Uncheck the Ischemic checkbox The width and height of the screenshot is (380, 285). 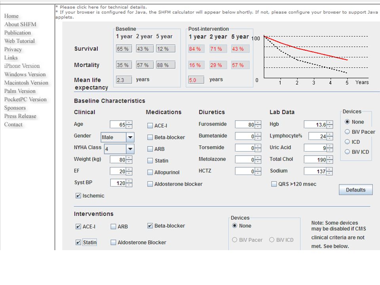pos(78,196)
